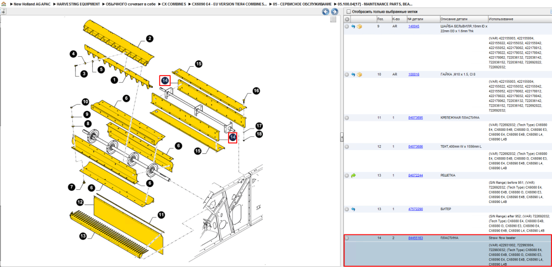Expand row for part 100016
The image size is (552, 267).
(x=347, y=74)
